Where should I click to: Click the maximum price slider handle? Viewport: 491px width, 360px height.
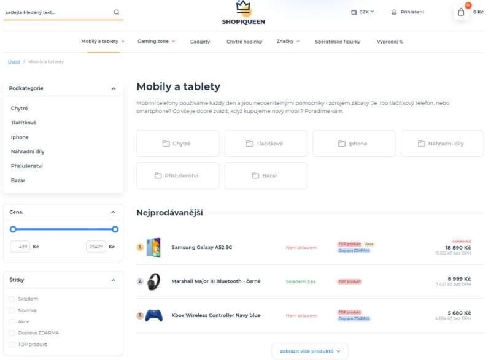[115, 229]
